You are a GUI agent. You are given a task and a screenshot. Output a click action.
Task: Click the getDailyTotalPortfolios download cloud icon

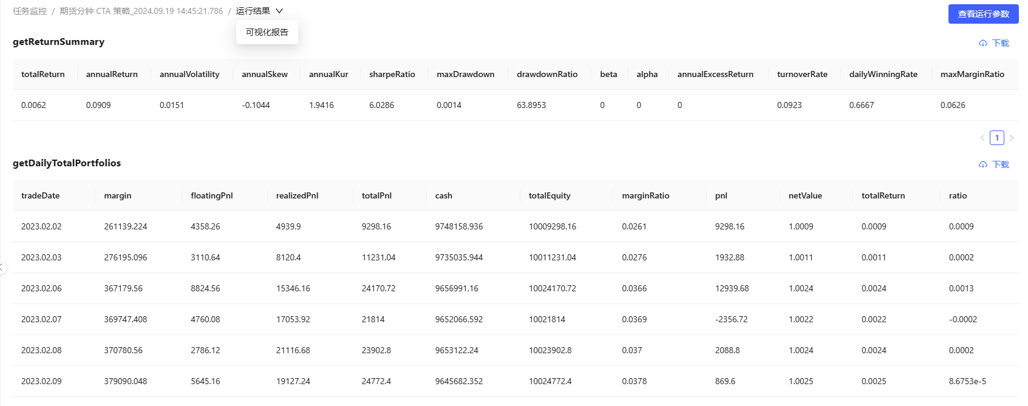coord(983,164)
